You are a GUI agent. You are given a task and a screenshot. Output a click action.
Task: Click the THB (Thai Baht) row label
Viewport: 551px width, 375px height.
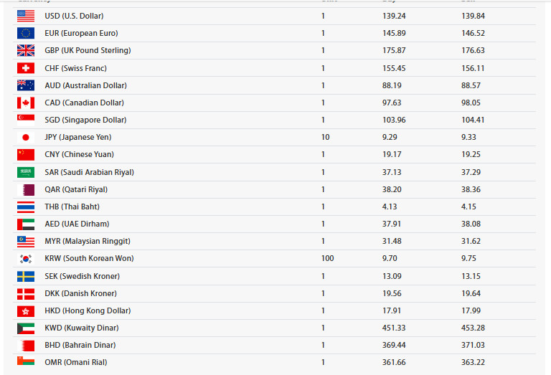click(x=72, y=207)
